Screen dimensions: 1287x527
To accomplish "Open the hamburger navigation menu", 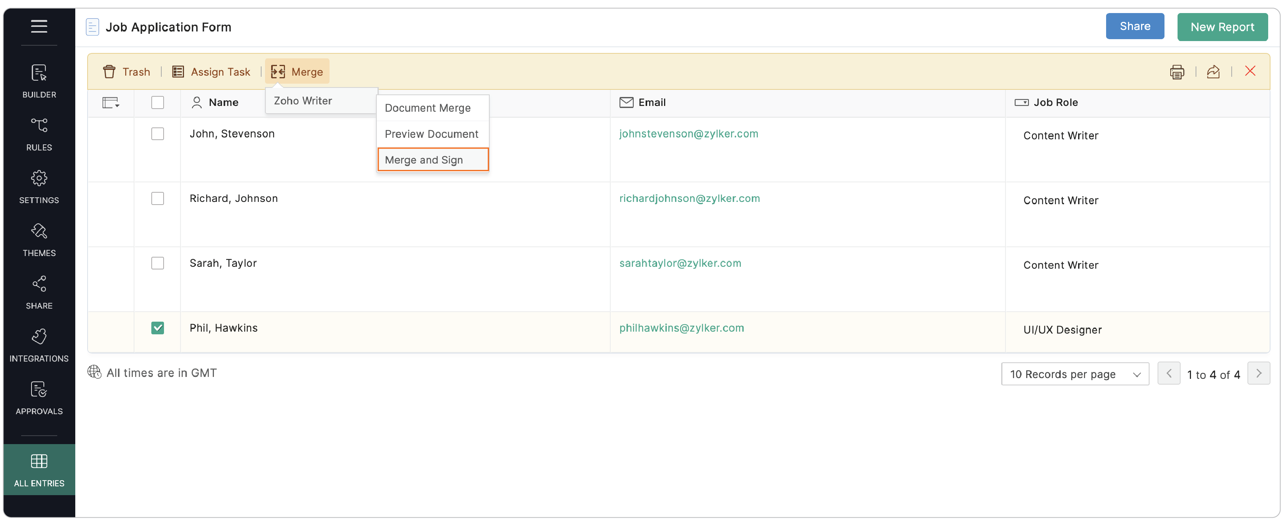I will [39, 26].
